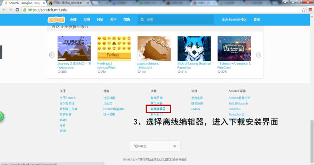Click the DMCA footer link
The image size is (314, 165).
(x=196, y=109)
